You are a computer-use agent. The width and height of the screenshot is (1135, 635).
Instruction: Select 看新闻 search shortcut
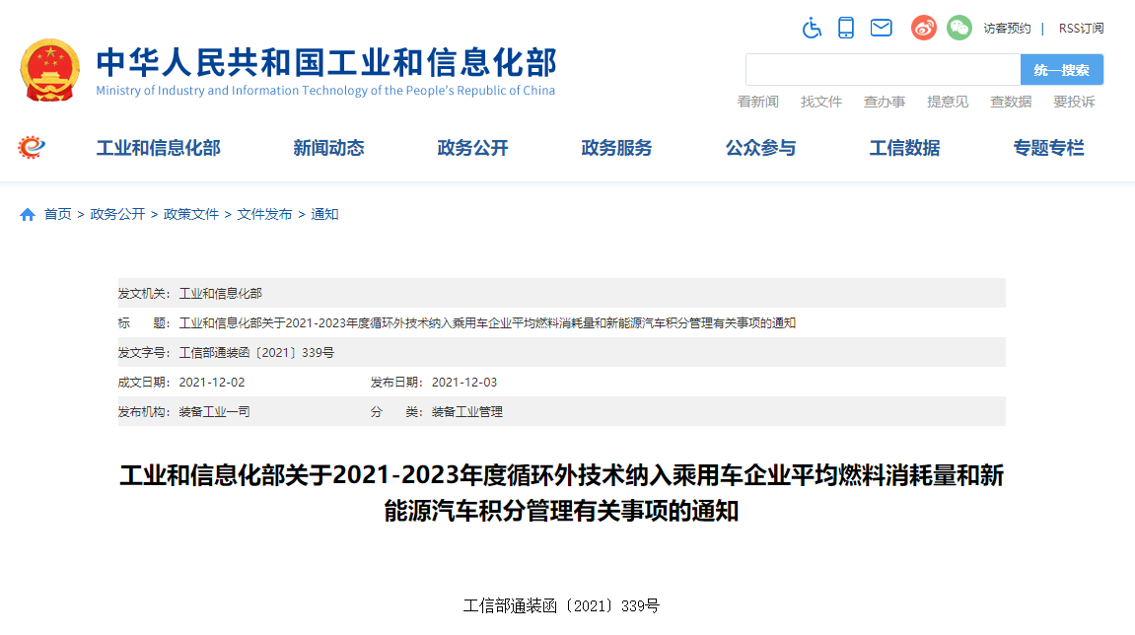(x=758, y=103)
